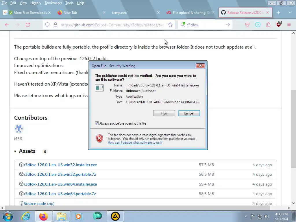Close the Release v126.0.1 tab
Viewport: 296px width, 222px height.
(267, 13)
